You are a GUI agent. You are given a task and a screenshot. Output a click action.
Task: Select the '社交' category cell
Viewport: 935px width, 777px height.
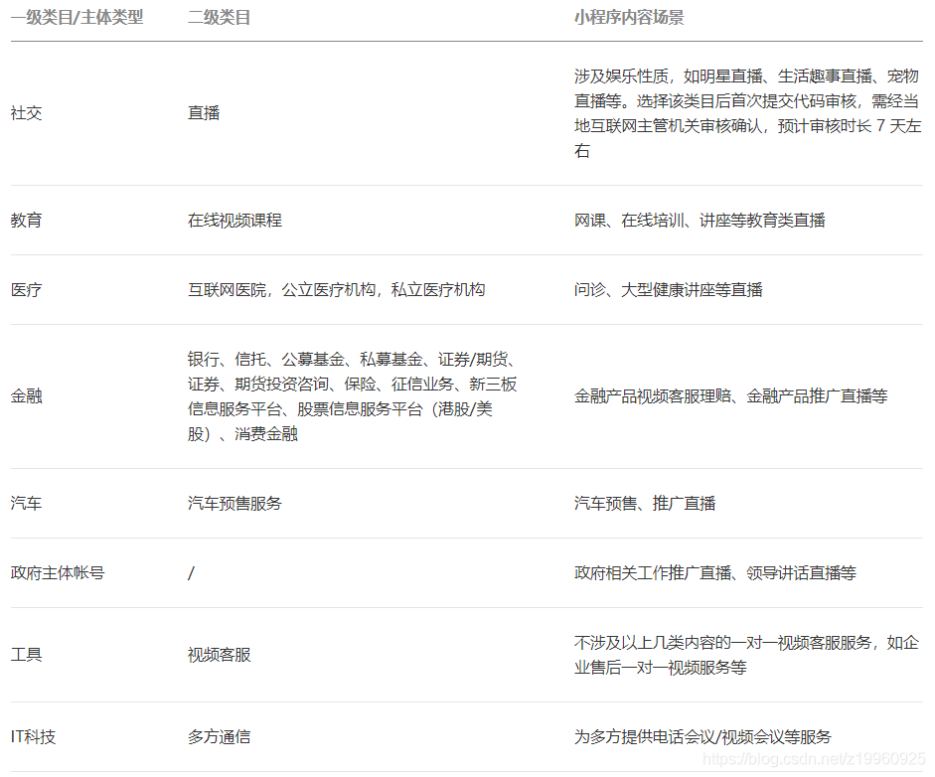[x=26, y=112]
